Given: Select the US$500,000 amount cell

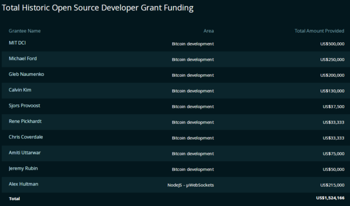Looking at the screenshot, I should coord(332,44).
